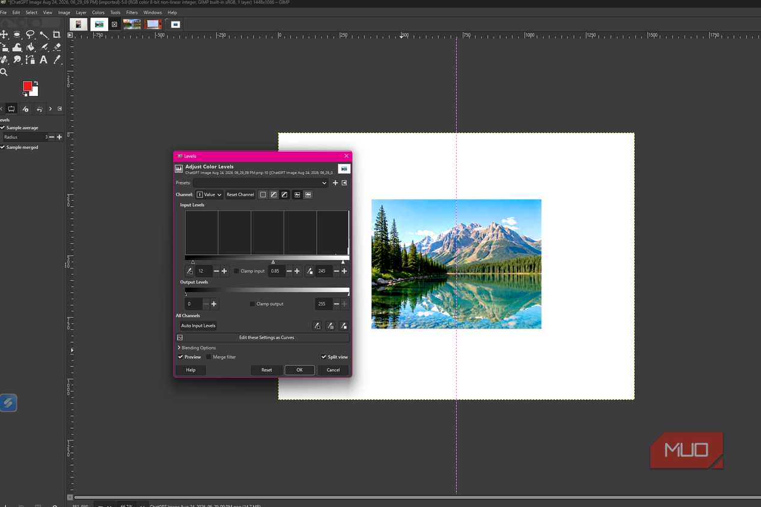Click the gamma input field 0.85
Screen dimensions: 761x507
pos(277,271)
